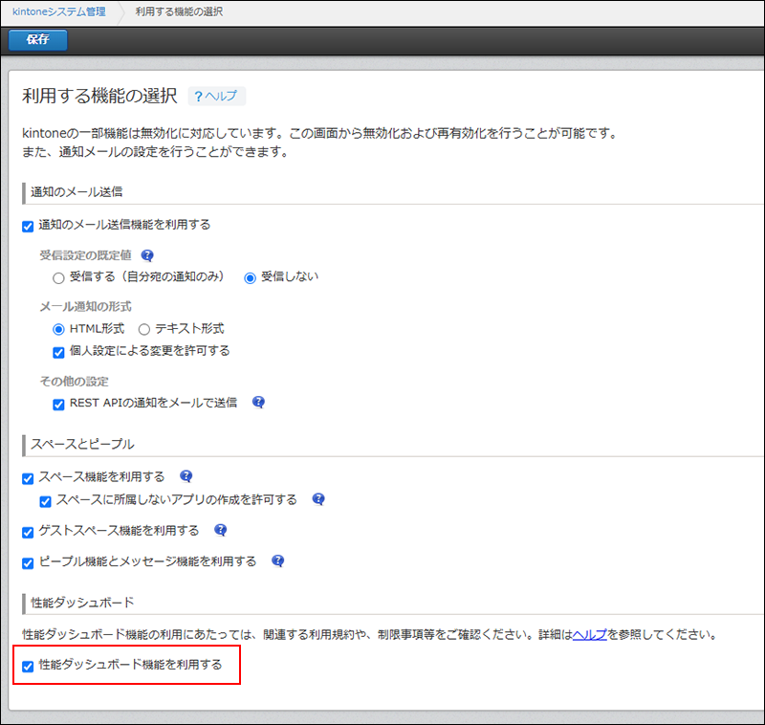Toggle スペースに所属しないアプリの作成を許可する
Image resolution: width=765 pixels, height=725 pixels.
click(45, 501)
